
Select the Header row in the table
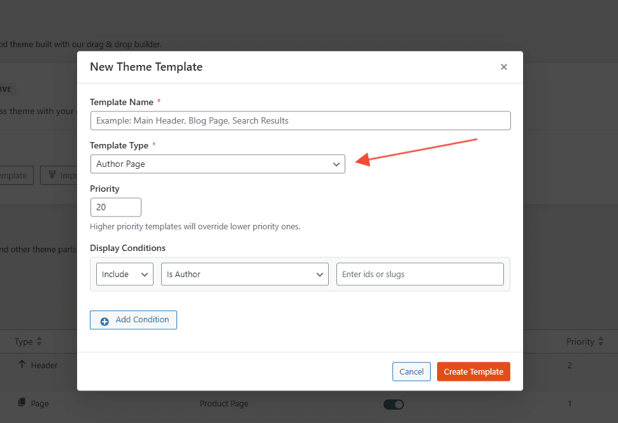[44, 366]
